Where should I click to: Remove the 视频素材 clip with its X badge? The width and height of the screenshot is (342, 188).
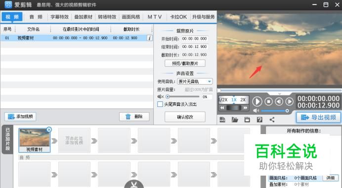click(49, 130)
